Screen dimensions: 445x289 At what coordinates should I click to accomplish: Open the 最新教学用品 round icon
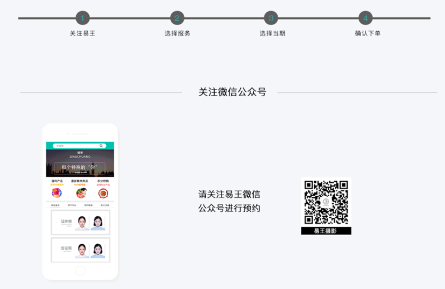point(81,193)
